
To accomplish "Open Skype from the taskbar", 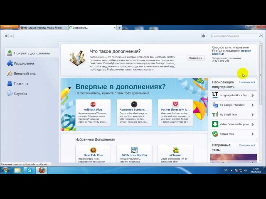I will pyautogui.click(x=30, y=170).
